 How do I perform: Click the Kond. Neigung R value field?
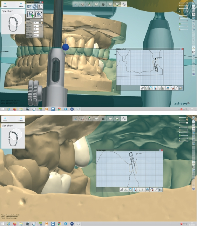(36, 35)
